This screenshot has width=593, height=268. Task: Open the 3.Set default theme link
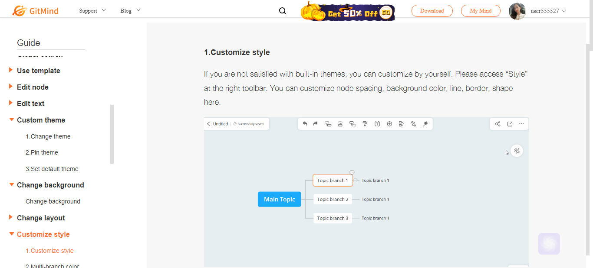point(52,169)
